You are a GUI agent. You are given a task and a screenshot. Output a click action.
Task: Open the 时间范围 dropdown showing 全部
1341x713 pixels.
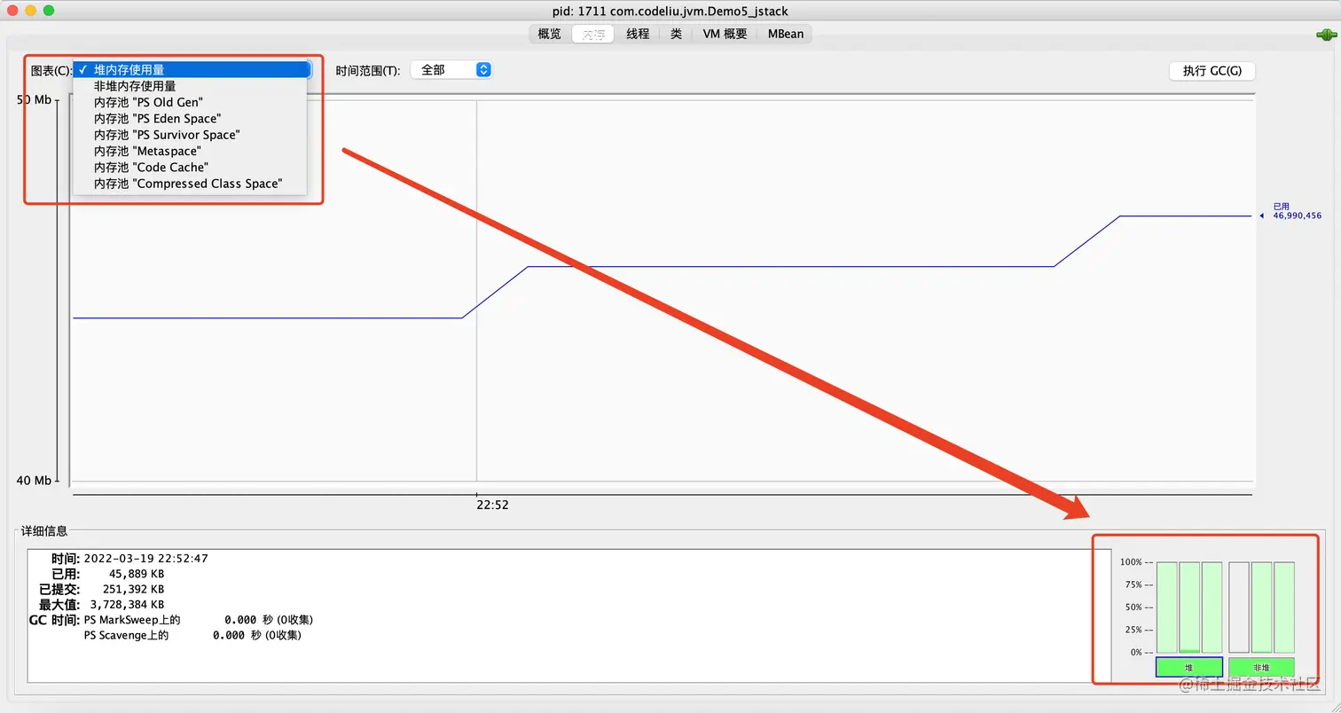pos(451,70)
